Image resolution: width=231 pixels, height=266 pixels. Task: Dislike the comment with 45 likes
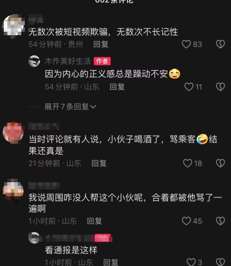click(x=220, y=221)
